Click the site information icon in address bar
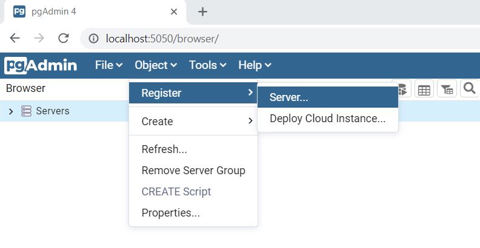Viewport: 480px width, 248px height. (x=93, y=39)
